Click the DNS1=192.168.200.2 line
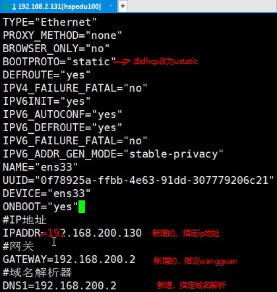 click(59, 285)
